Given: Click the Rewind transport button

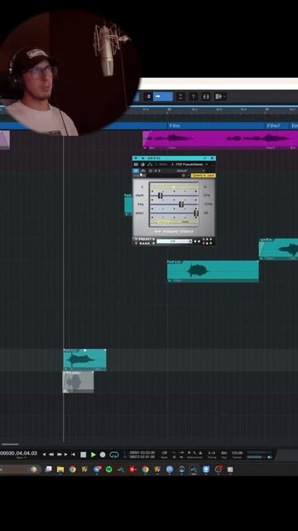Looking at the screenshot, I should click(51, 455).
